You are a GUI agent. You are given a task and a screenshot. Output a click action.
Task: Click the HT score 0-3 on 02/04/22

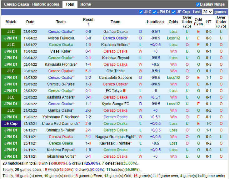[x=209, y=64]
